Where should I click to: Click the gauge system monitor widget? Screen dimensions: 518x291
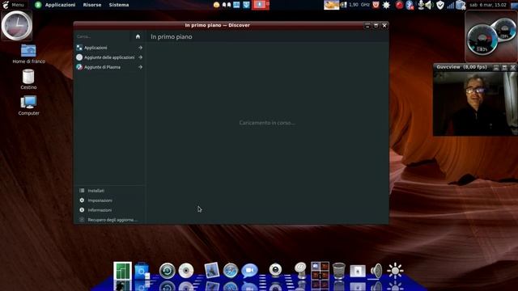pyautogui.click(x=490, y=36)
